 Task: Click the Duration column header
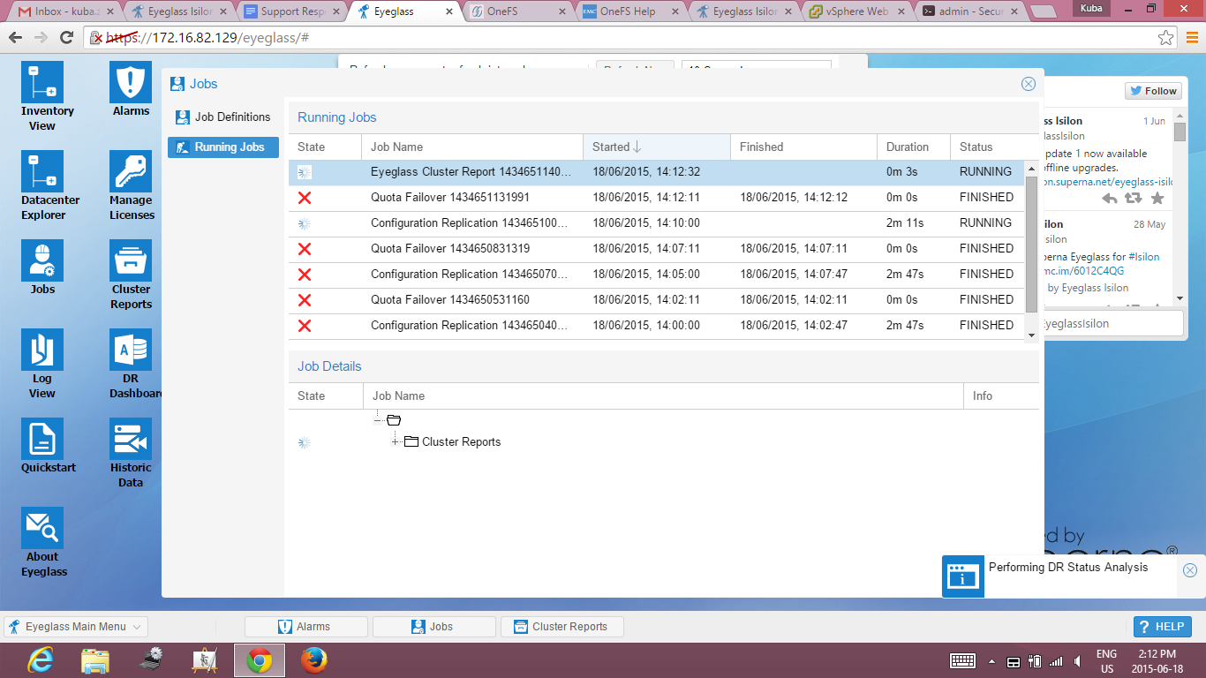(913, 147)
